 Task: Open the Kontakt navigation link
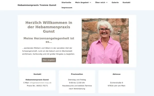pos(126,3)
